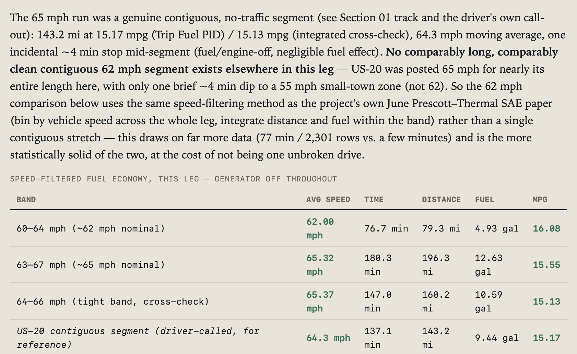The image size is (577, 354).
Task: Click the 79.3 mi distance value
Action: point(441,228)
